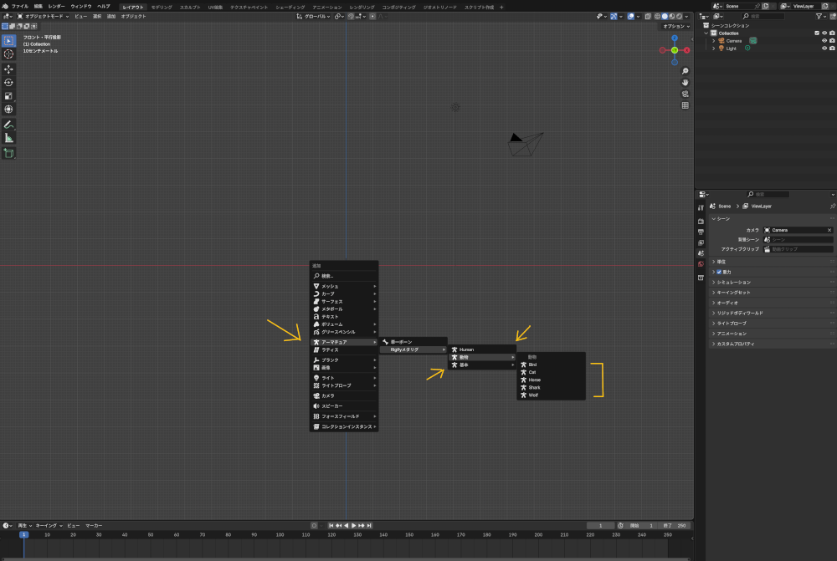The width and height of the screenshot is (837, 561).
Task: Select Horse from the animals submenu
Action: [534, 380]
